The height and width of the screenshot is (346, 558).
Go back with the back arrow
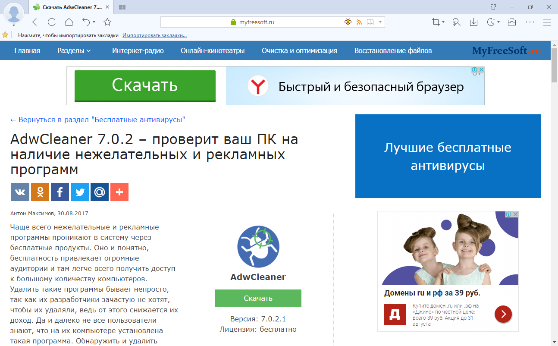[34, 22]
